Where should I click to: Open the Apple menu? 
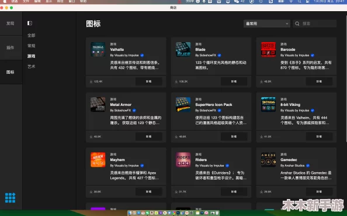point(5,1)
